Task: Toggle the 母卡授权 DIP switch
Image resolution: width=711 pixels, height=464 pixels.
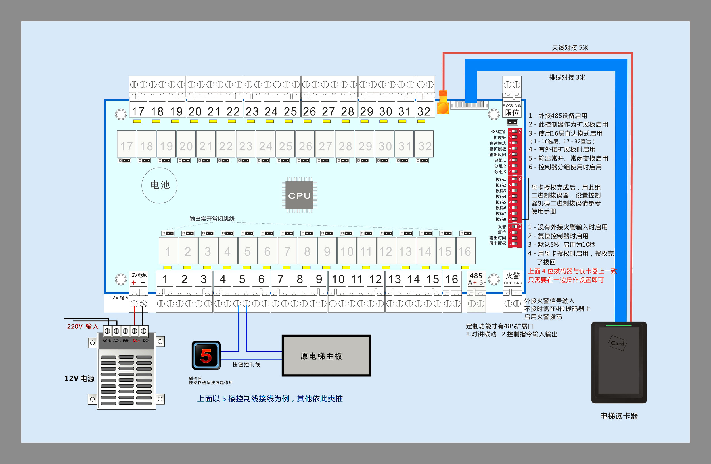Action: pyautogui.click(x=515, y=244)
